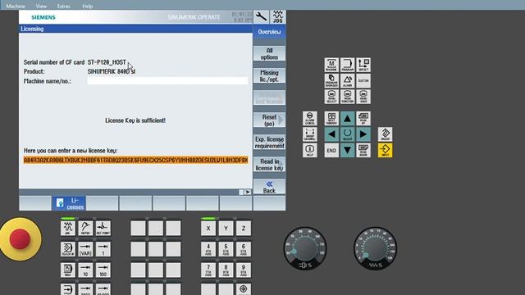This screenshot has width=525, height=295.
Task: Click the HELP info key
Action: click(310, 150)
